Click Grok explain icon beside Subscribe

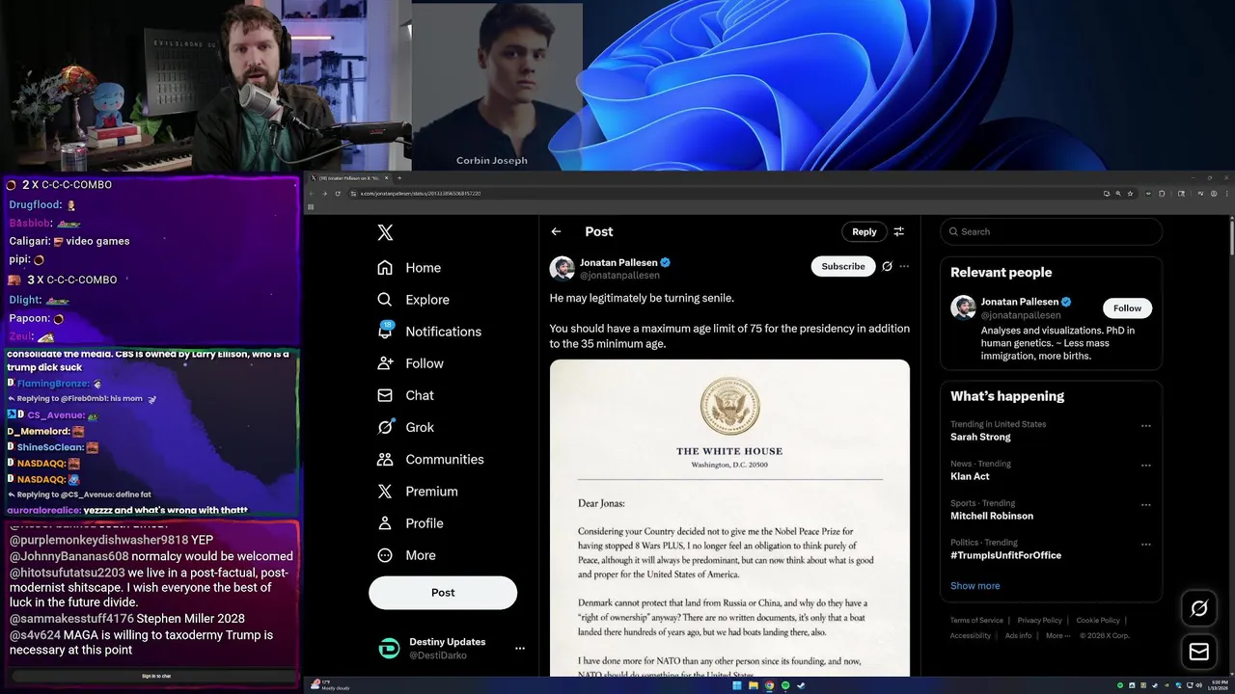point(887,266)
